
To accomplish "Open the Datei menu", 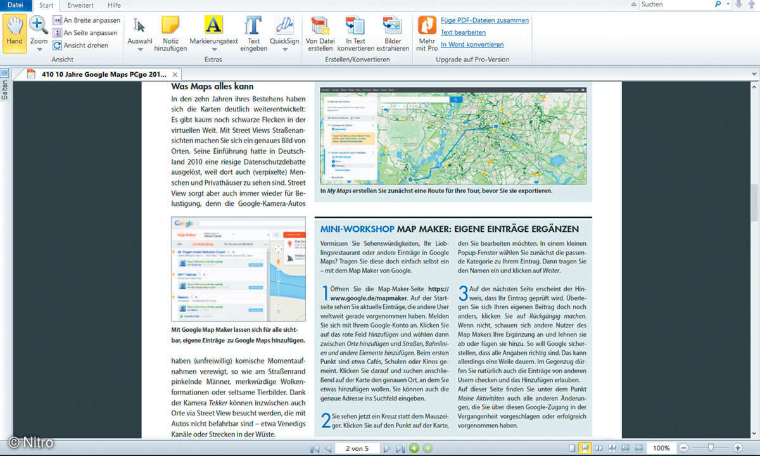I will (15, 5).
